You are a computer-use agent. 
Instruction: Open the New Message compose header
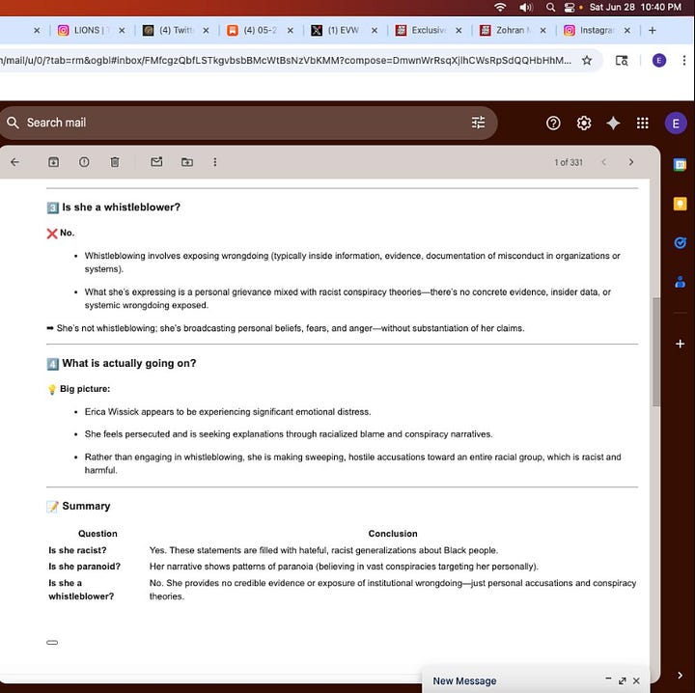click(464, 680)
